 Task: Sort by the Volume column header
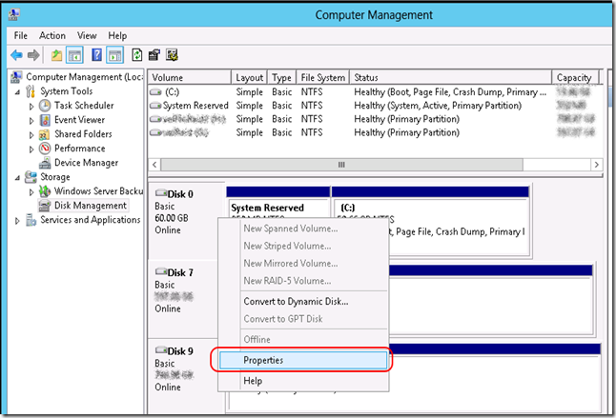190,77
